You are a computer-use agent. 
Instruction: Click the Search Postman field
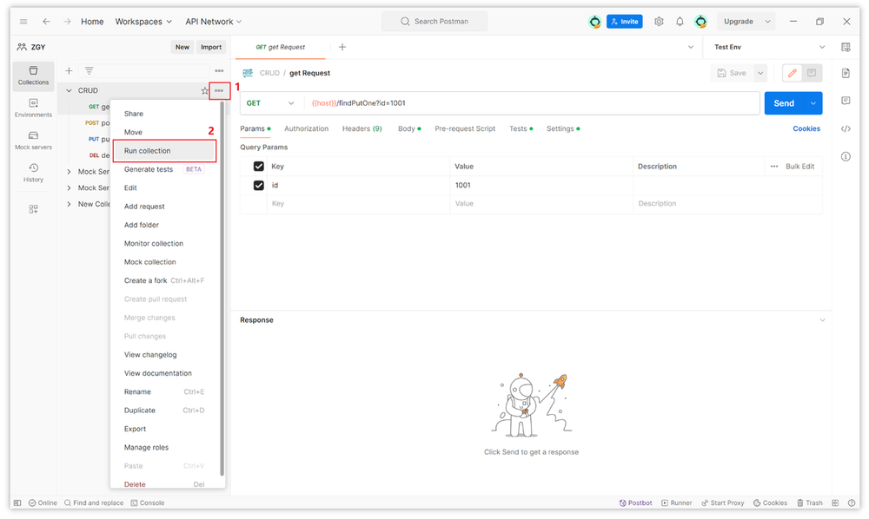[x=434, y=22]
